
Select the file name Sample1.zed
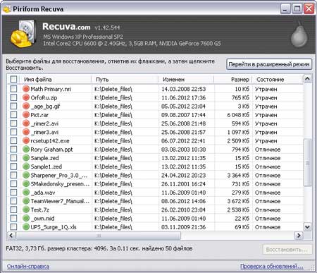[46, 166]
